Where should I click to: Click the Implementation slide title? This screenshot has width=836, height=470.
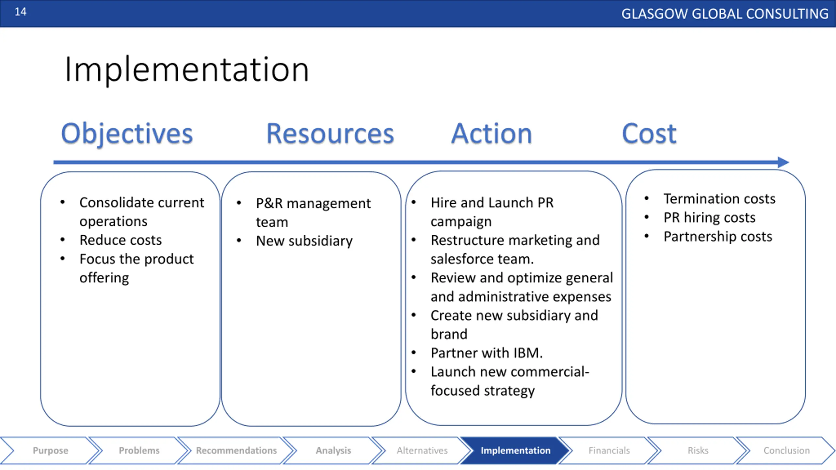pyautogui.click(x=186, y=69)
